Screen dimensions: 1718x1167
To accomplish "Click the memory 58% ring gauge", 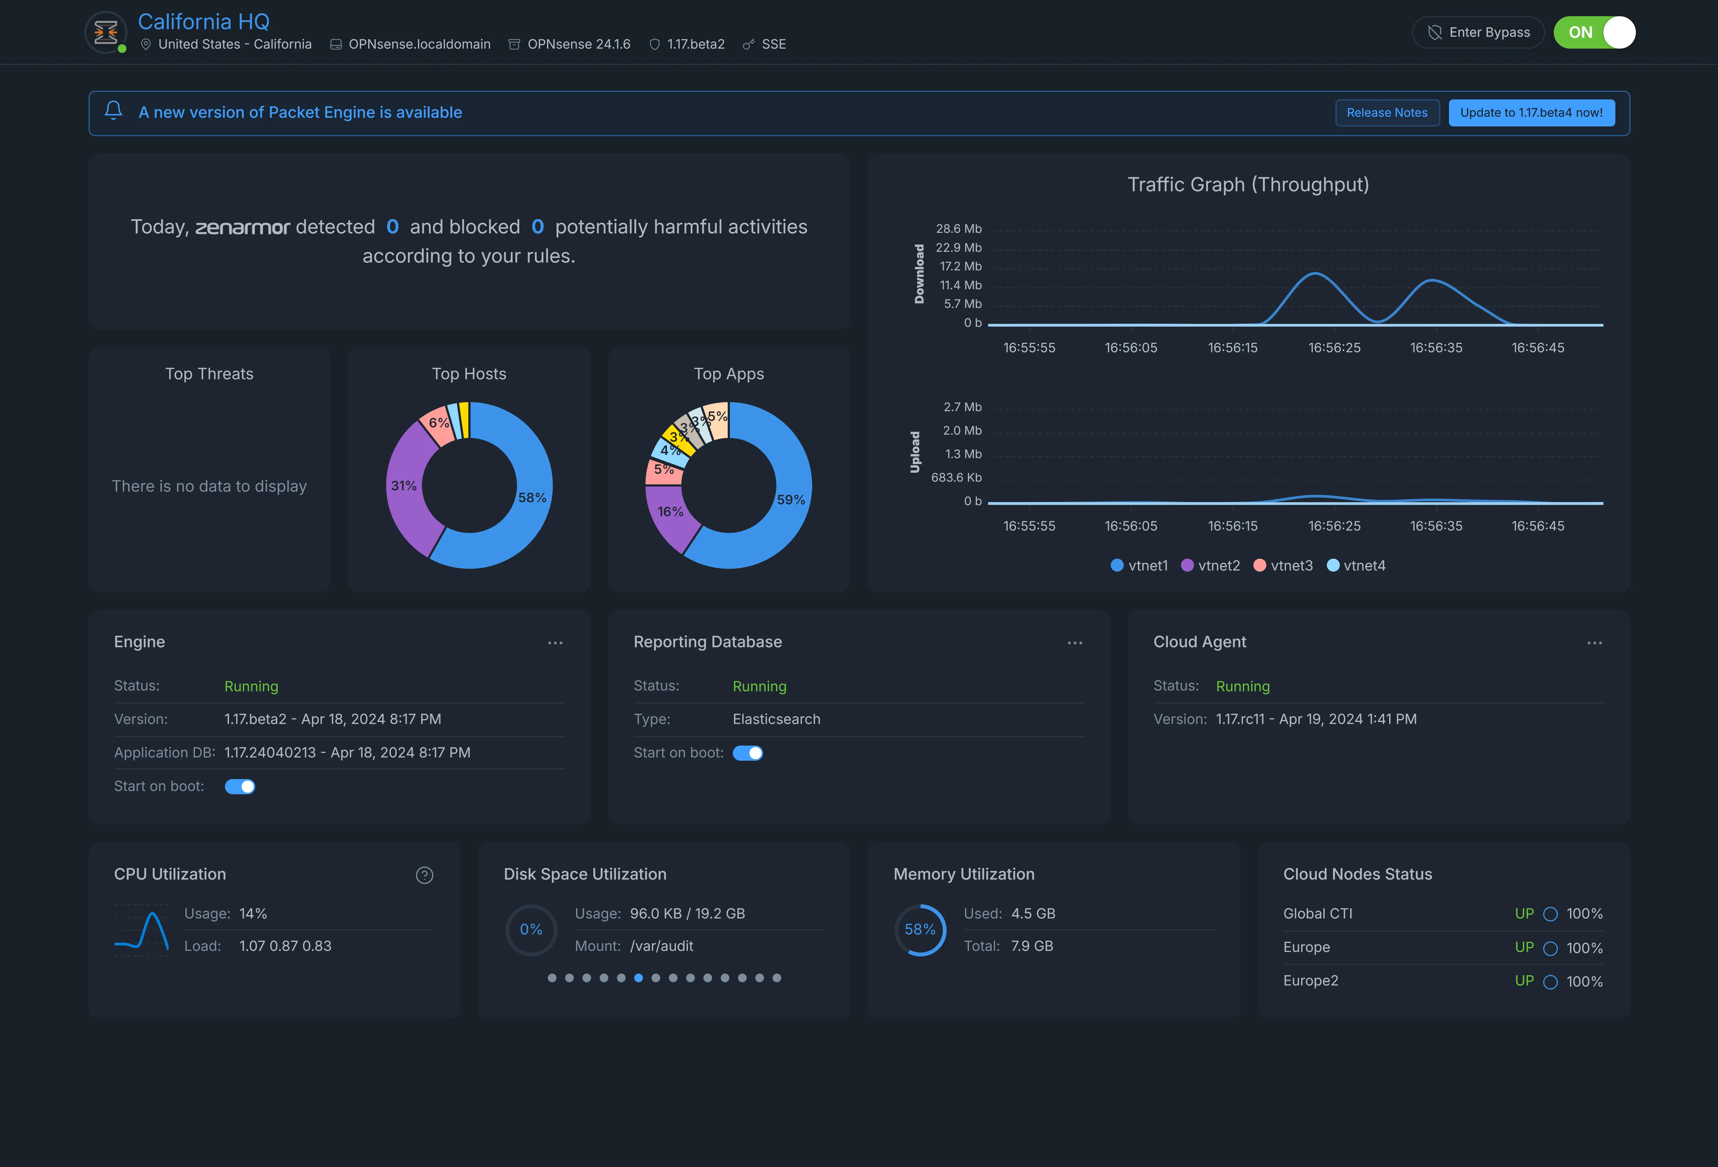I will point(920,930).
